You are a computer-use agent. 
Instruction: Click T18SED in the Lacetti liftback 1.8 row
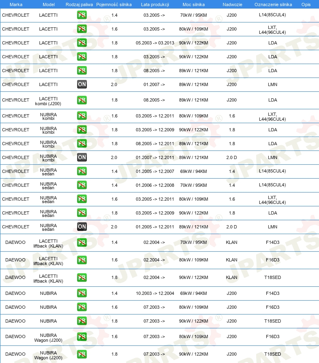pyautogui.click(x=272, y=277)
